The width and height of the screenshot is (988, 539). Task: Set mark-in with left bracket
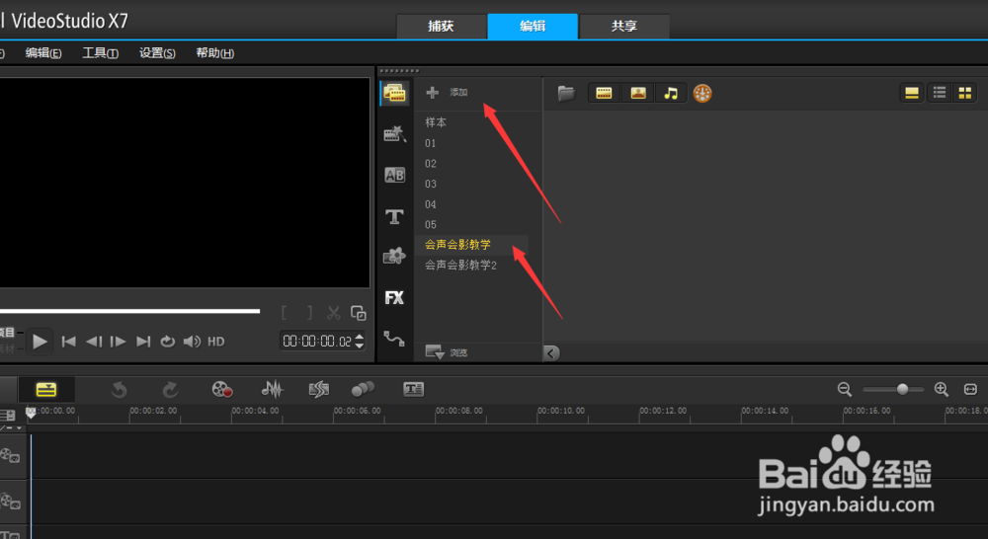pyautogui.click(x=285, y=313)
